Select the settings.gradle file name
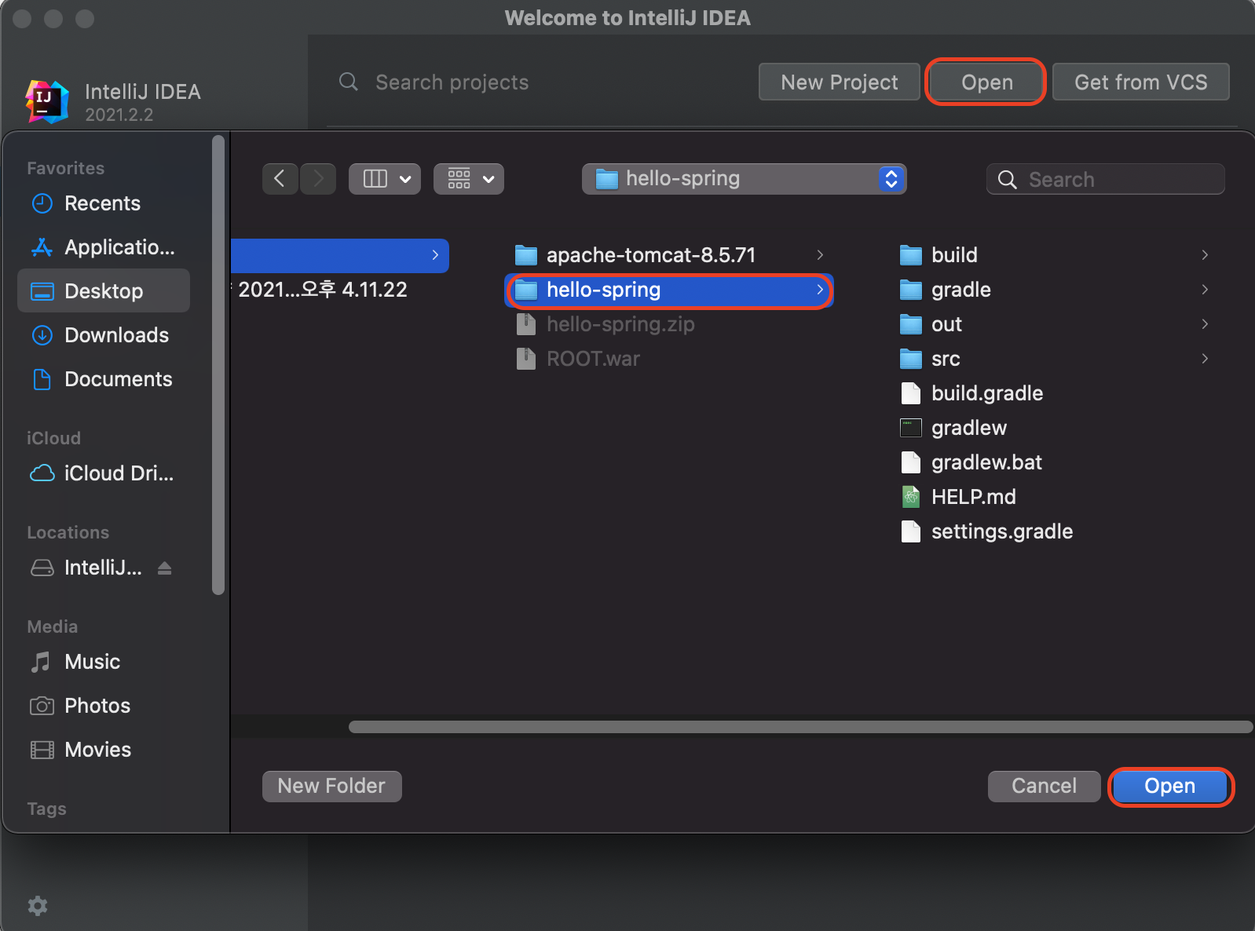This screenshot has height=931, width=1255. tap(1002, 531)
